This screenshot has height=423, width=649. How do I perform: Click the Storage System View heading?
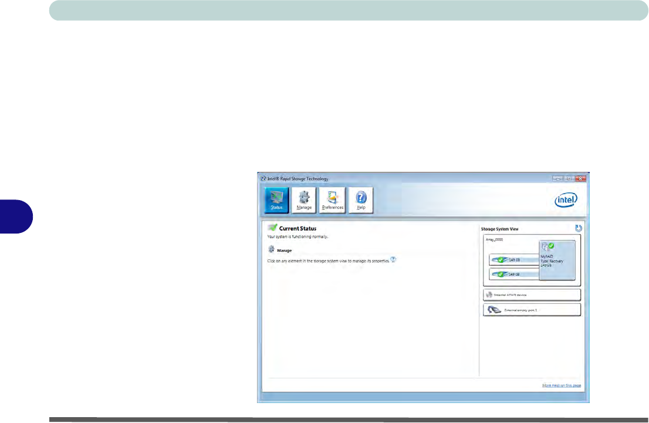tap(499, 229)
